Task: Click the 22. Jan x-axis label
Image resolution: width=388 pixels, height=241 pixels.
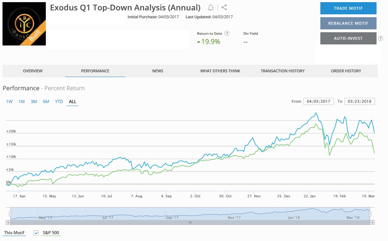Action: coord(310,196)
